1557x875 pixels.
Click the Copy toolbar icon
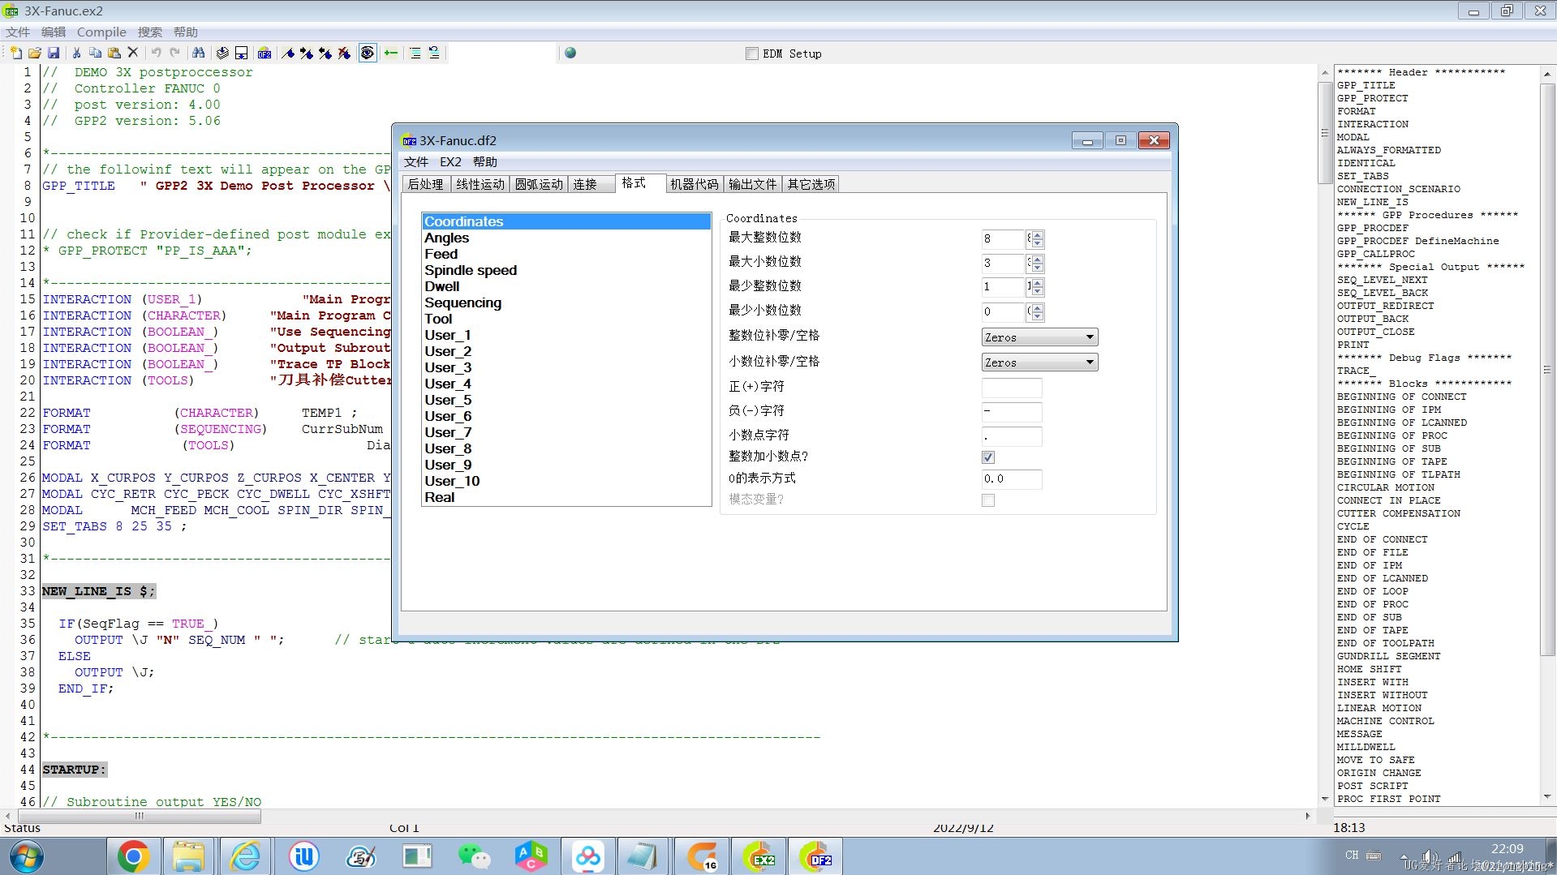click(95, 53)
